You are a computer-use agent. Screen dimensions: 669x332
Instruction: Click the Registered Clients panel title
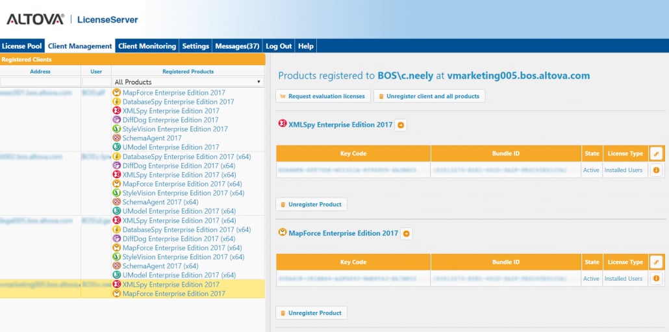(27, 60)
